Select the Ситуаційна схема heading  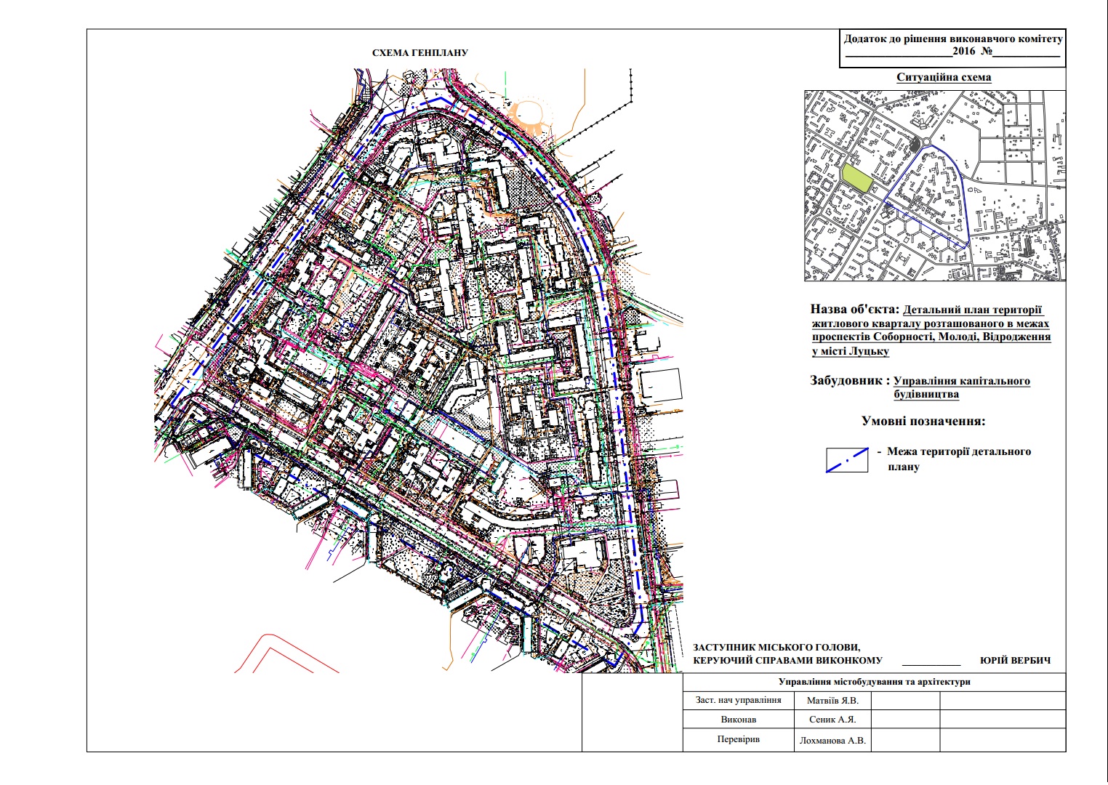pyautogui.click(x=943, y=77)
